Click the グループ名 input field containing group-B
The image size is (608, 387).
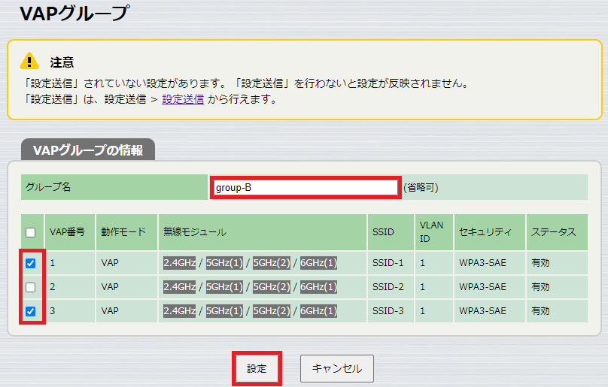[305, 187]
